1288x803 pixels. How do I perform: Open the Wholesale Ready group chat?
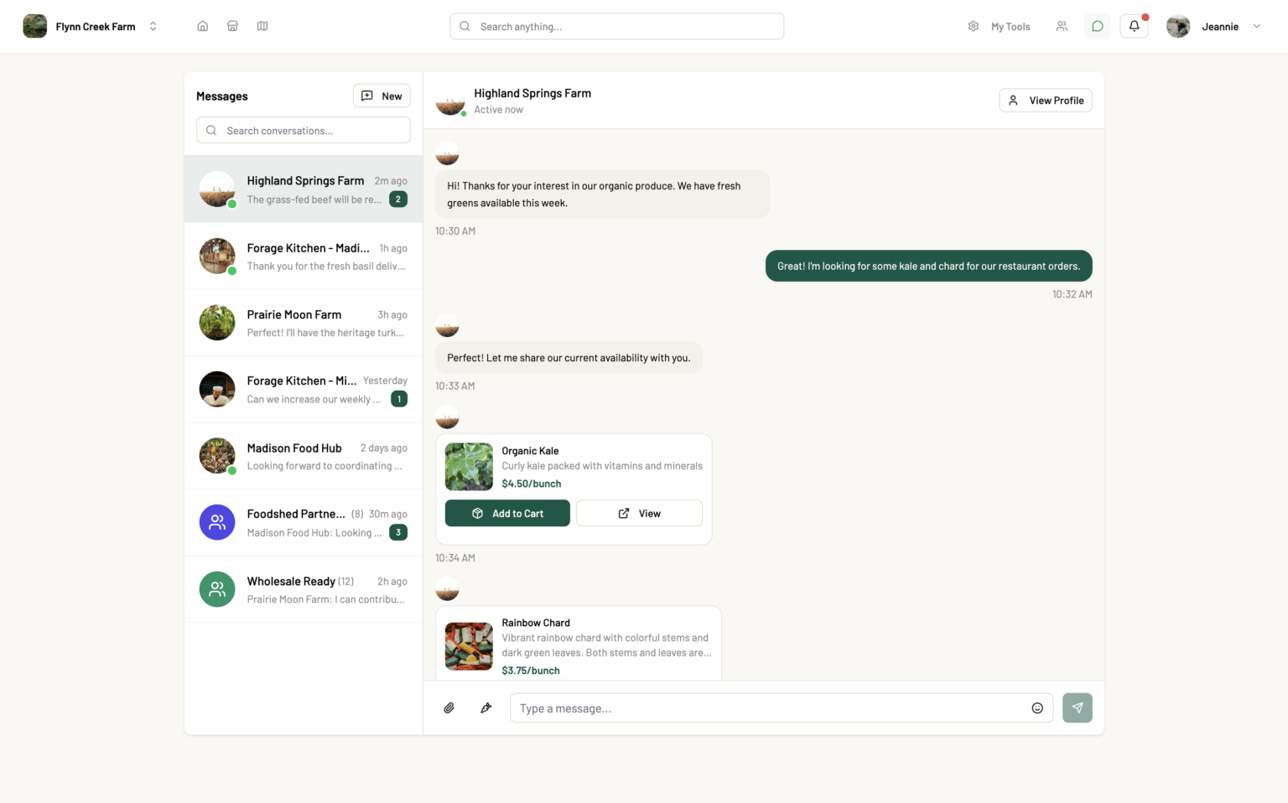pyautogui.click(x=303, y=589)
